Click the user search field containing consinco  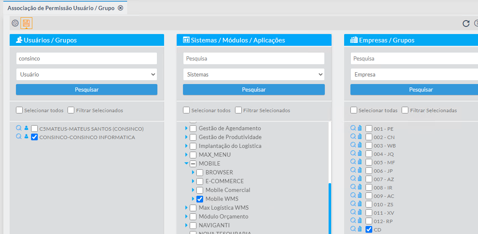(86, 58)
